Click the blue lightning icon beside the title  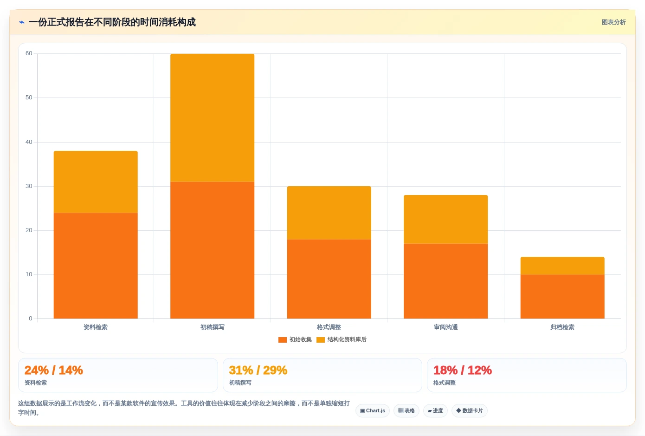click(21, 22)
